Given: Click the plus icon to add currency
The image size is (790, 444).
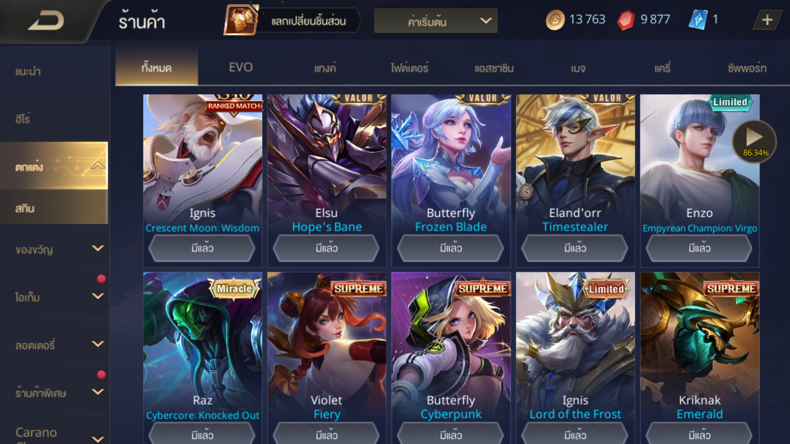Looking at the screenshot, I should click(x=767, y=20).
